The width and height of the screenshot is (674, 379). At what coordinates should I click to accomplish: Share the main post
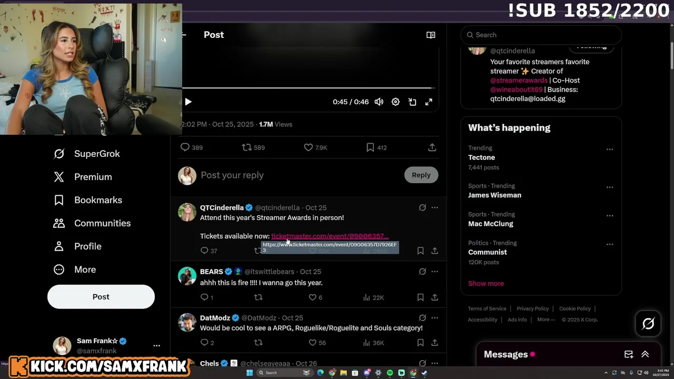(432, 147)
